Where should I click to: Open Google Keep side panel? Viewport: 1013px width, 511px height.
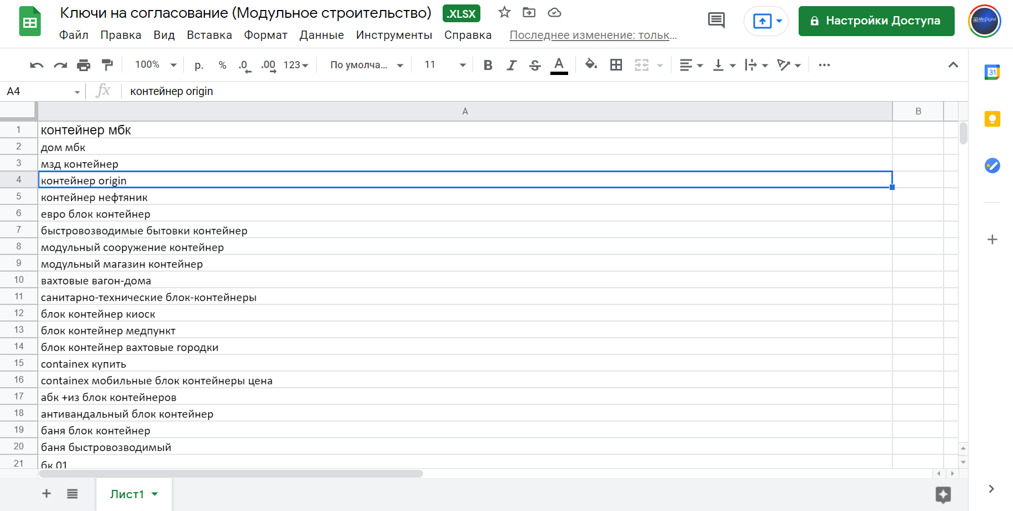point(992,119)
